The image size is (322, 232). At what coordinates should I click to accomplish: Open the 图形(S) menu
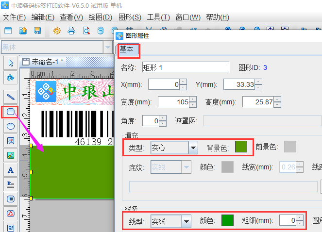coord(130,17)
